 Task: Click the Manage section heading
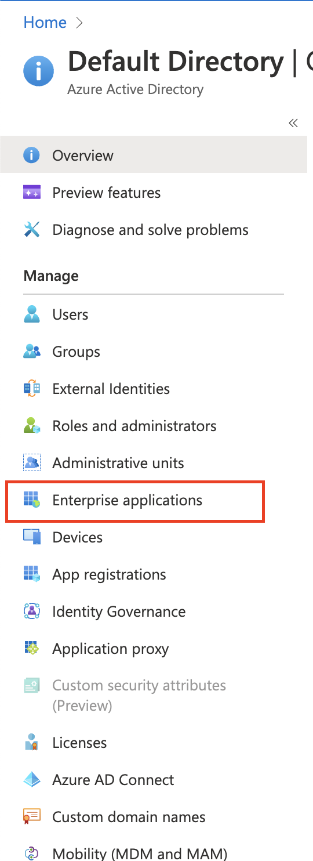(x=51, y=276)
